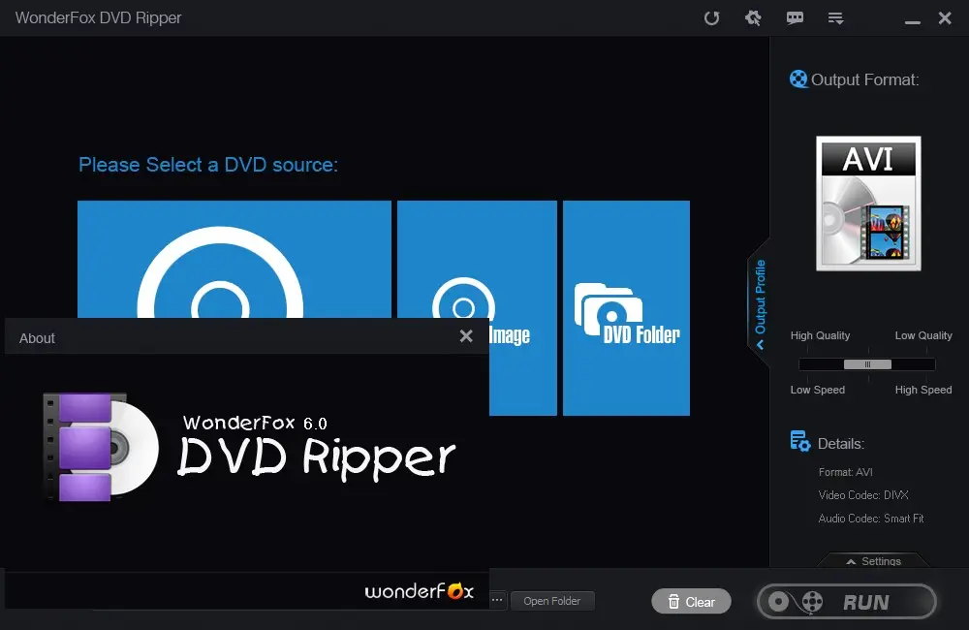Open the feedback speech bubble icon
This screenshot has height=630, width=969.
click(x=795, y=17)
